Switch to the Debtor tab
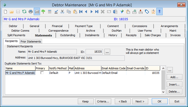 pyautogui.click(x=13, y=26)
